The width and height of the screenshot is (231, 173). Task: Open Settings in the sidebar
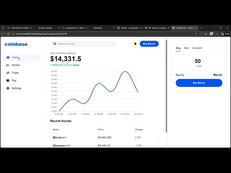22,88
